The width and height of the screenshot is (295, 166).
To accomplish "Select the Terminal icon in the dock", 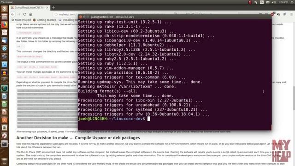I will point(4,144).
